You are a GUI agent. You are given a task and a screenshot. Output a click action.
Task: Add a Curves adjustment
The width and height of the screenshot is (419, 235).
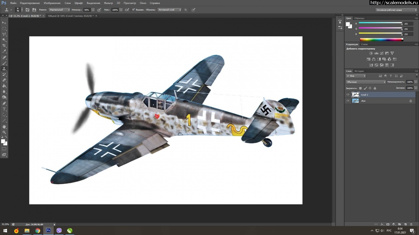pos(382,53)
